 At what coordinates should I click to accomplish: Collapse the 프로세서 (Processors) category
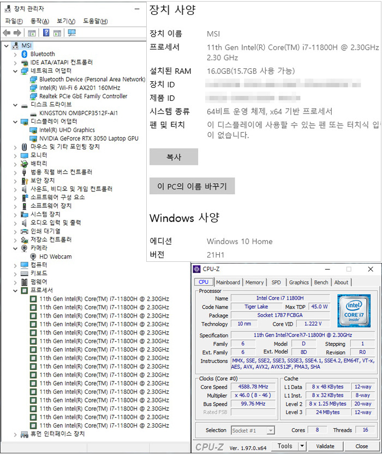(15, 290)
